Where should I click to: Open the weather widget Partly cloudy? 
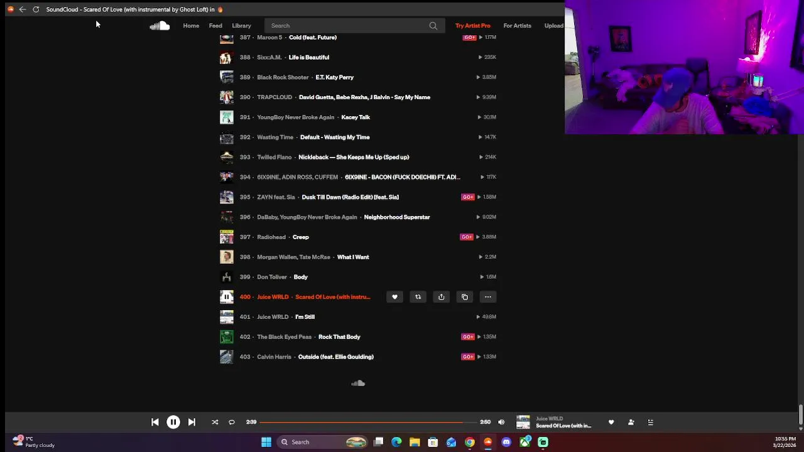(x=34, y=442)
